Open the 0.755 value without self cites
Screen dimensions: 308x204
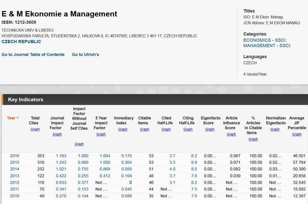83,169
